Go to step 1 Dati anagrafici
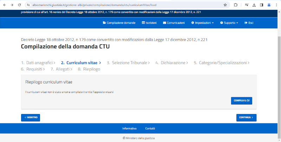This screenshot has width=281, height=142. (37, 63)
